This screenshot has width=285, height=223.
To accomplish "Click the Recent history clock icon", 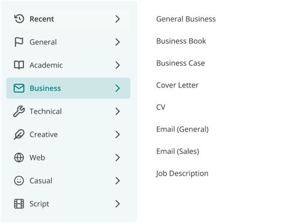I will 19,19.
